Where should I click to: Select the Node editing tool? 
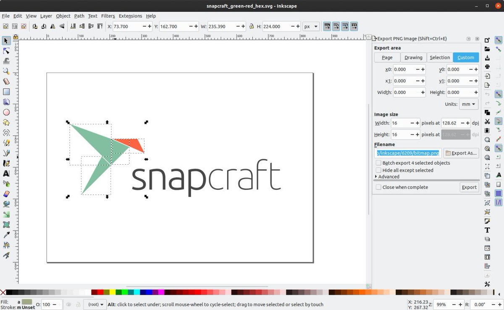pos(6,51)
